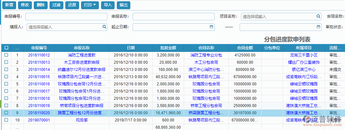Screen dimensions: 345x130
Task: Open record link 2018110014
Action: coord(39,70)
